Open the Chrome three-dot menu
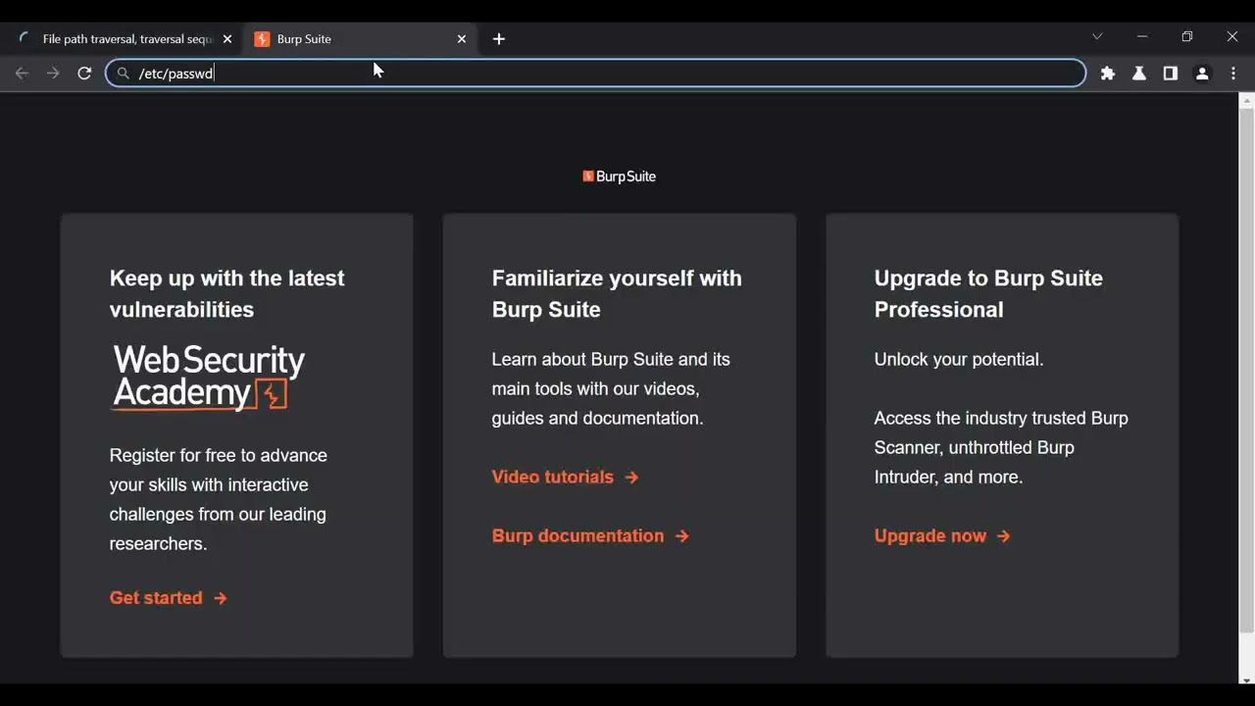 (1233, 74)
